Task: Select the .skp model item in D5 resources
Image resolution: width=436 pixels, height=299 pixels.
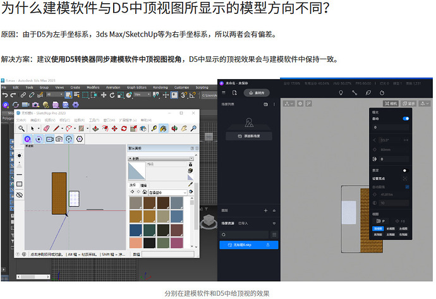Action: click(248, 245)
